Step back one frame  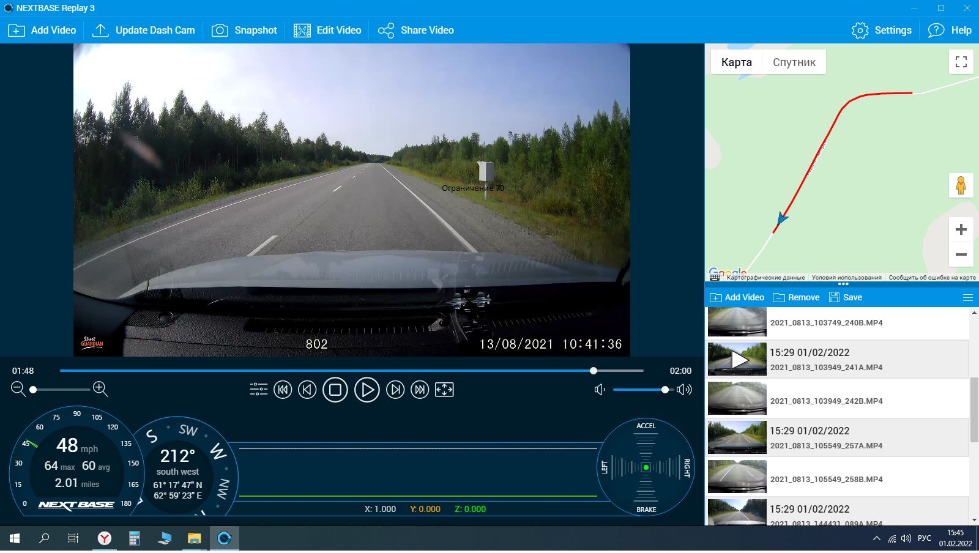[x=307, y=390]
